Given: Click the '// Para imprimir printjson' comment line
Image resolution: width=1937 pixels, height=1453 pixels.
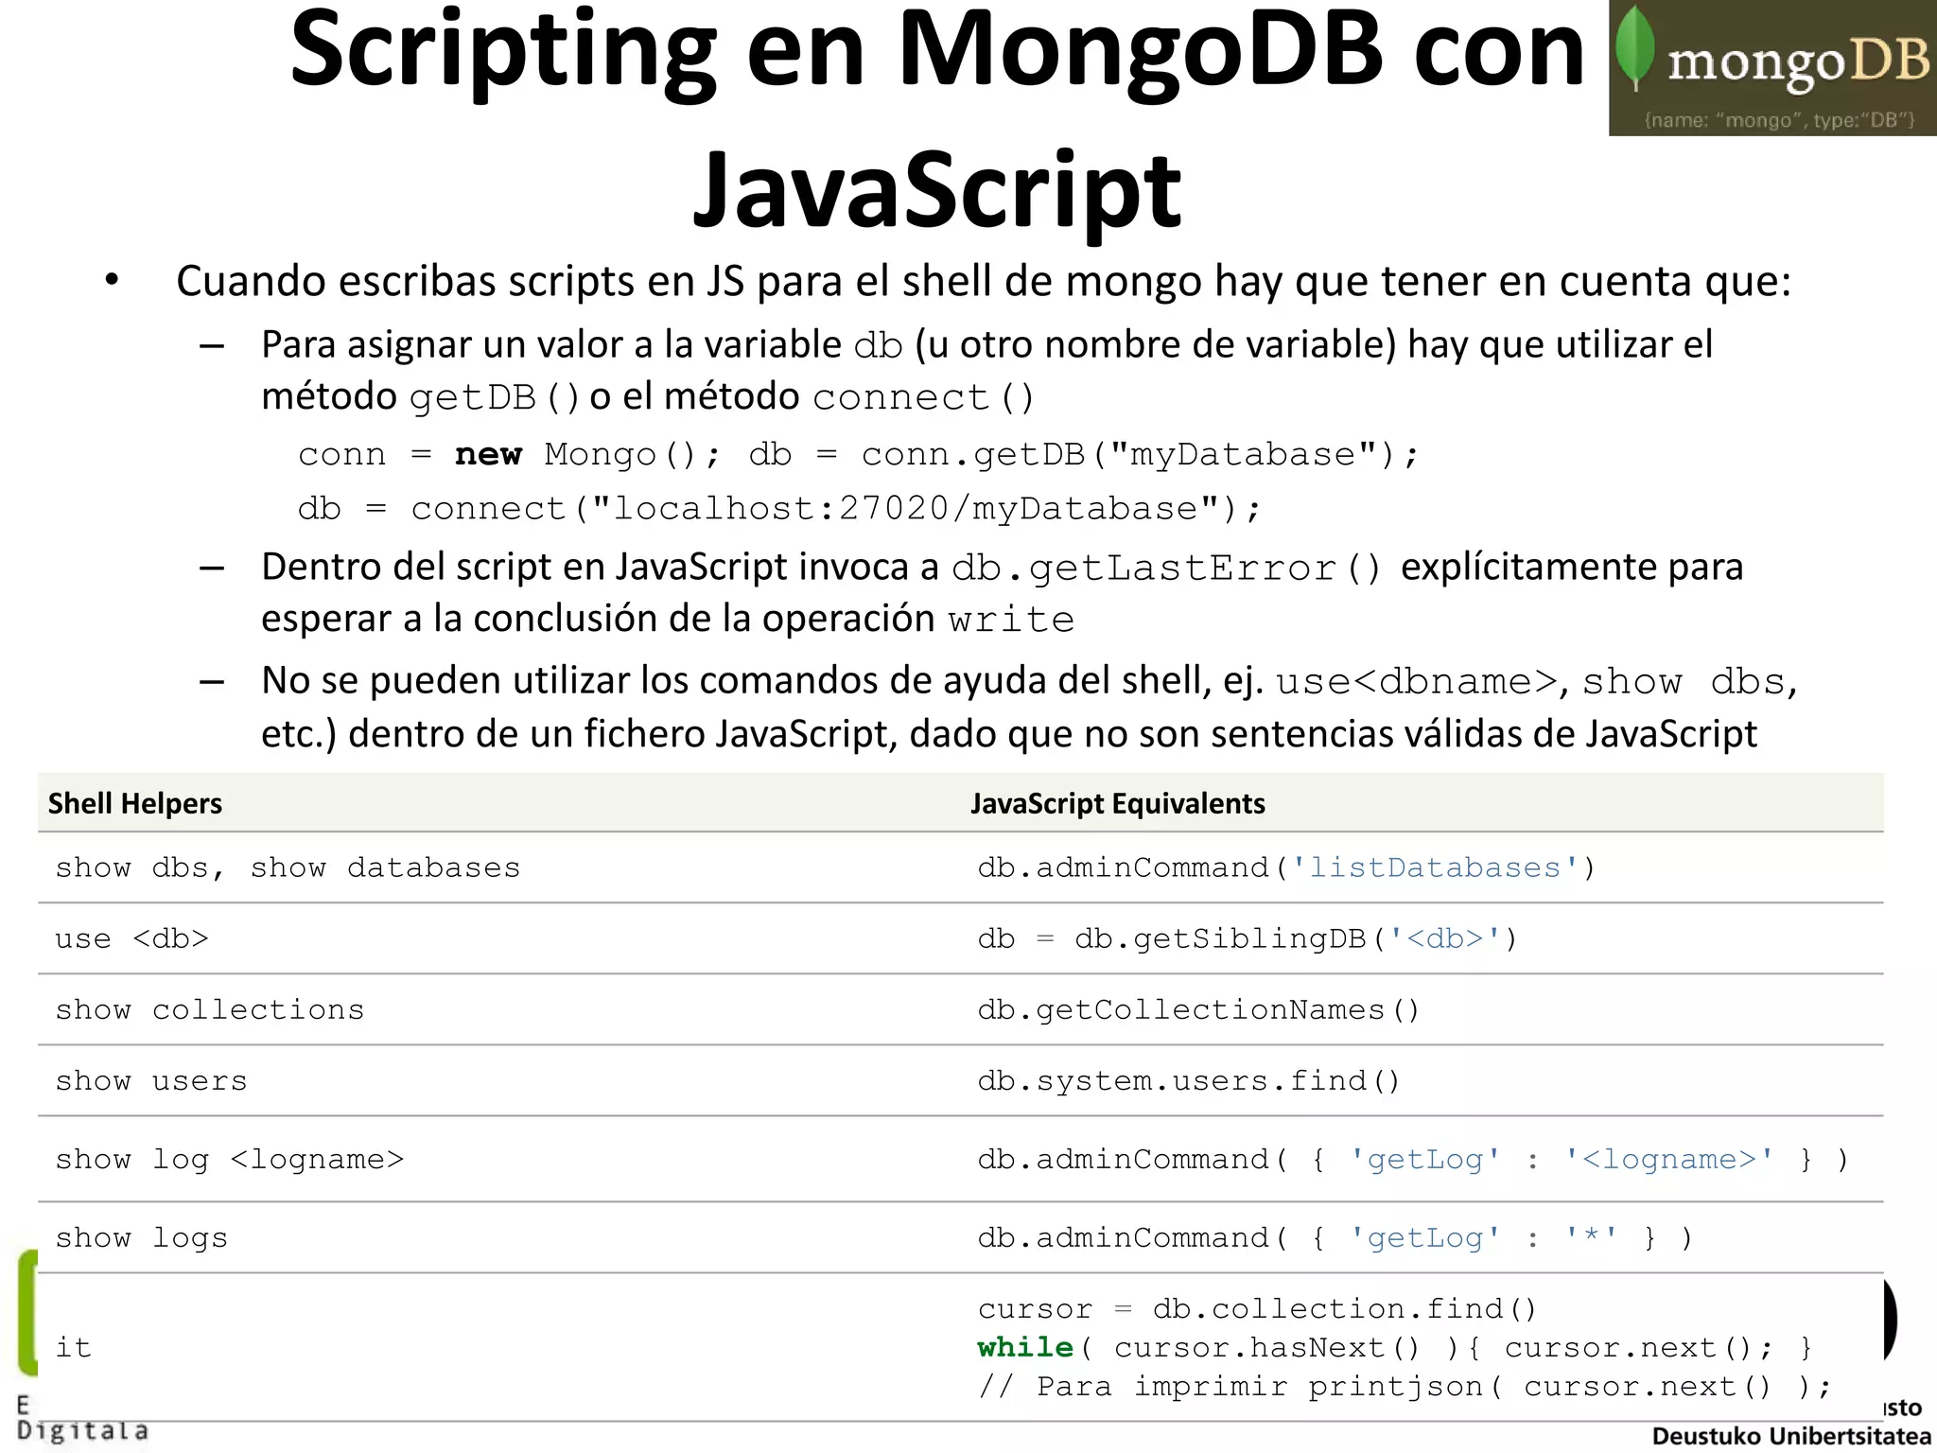Looking at the screenshot, I should pyautogui.click(x=1405, y=1387).
